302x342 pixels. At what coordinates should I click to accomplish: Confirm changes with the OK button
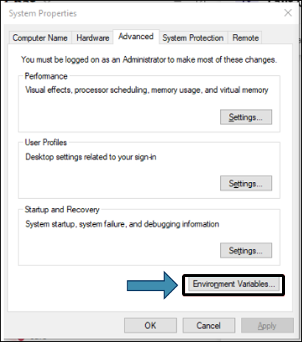tap(150, 326)
